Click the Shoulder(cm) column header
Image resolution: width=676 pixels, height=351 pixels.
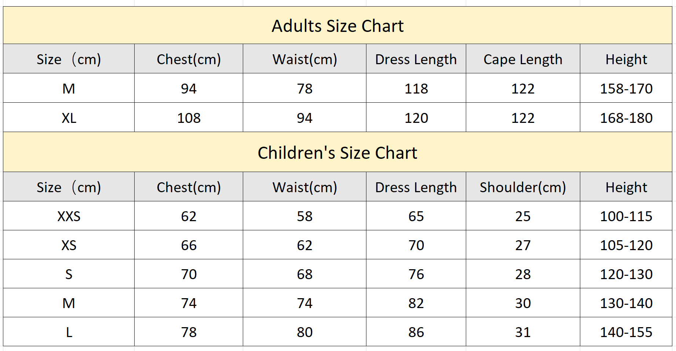pos(523,187)
